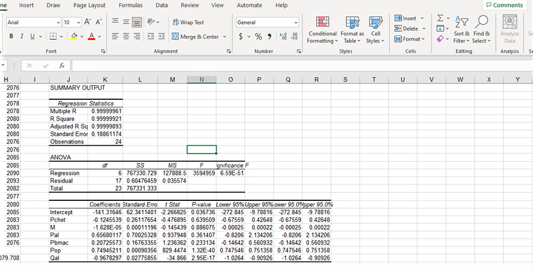Open the Review tab
This screenshot has height=271, width=533.
point(189,5)
